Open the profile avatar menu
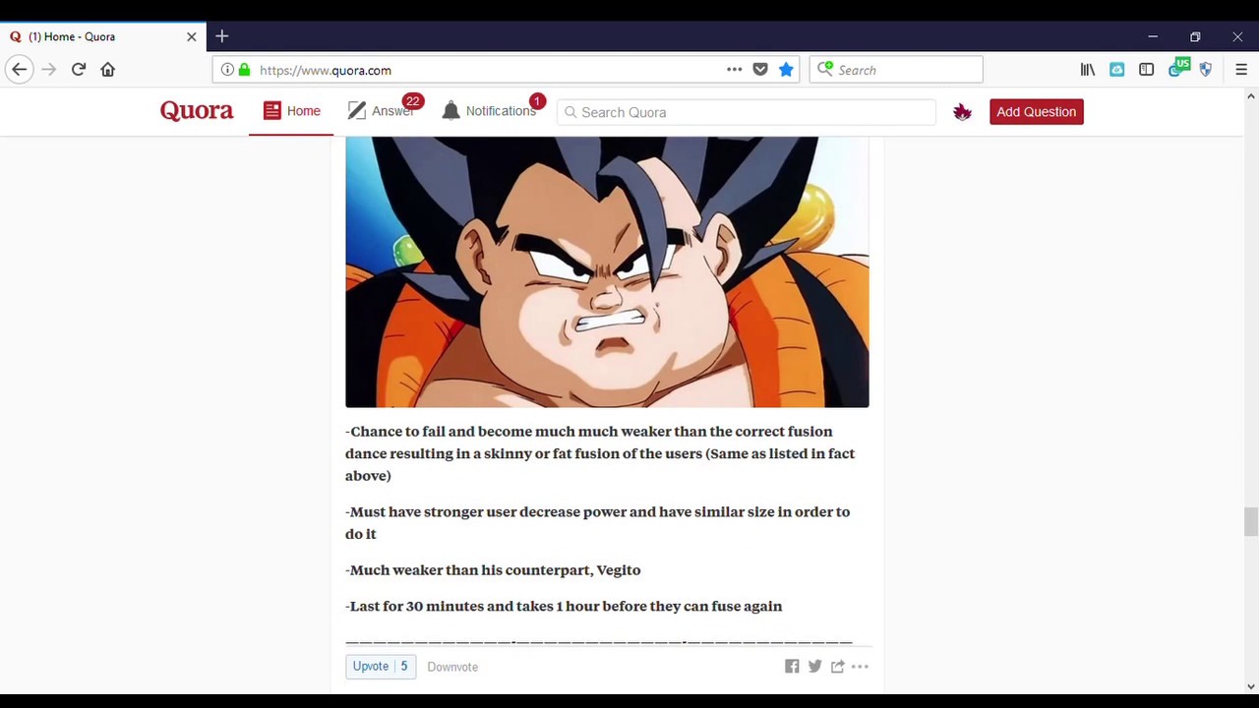This screenshot has width=1259, height=708. coord(962,112)
